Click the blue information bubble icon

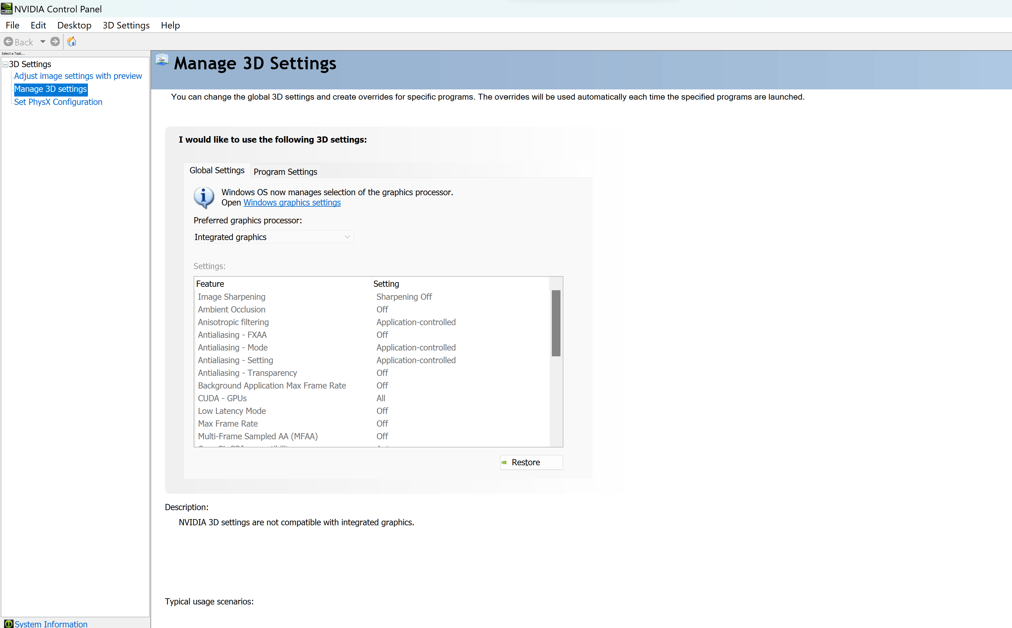pyautogui.click(x=204, y=197)
